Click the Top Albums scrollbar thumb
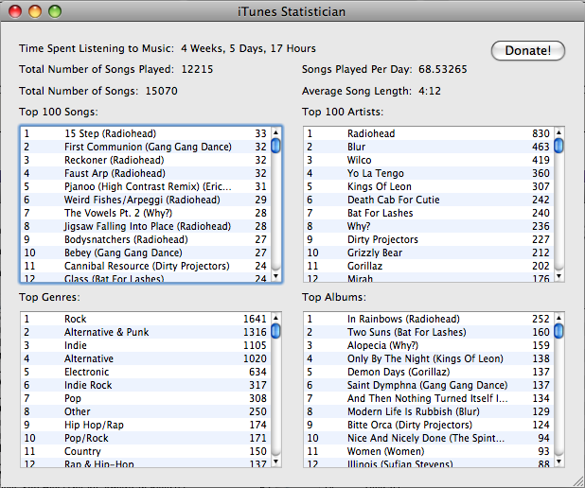This screenshot has width=585, height=488. tap(558, 331)
